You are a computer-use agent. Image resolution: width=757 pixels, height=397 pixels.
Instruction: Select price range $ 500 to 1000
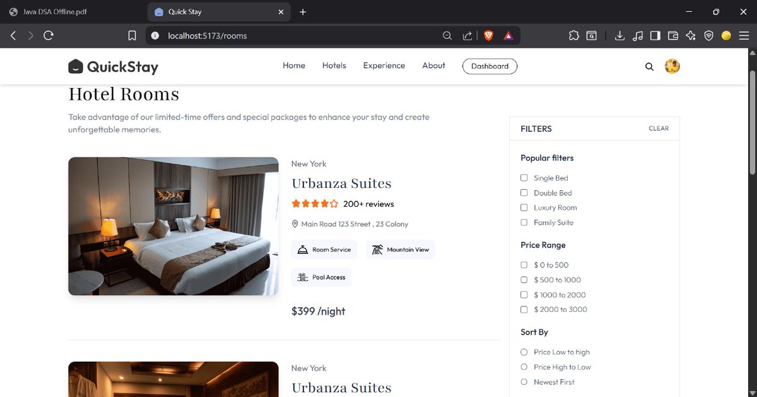coord(524,280)
